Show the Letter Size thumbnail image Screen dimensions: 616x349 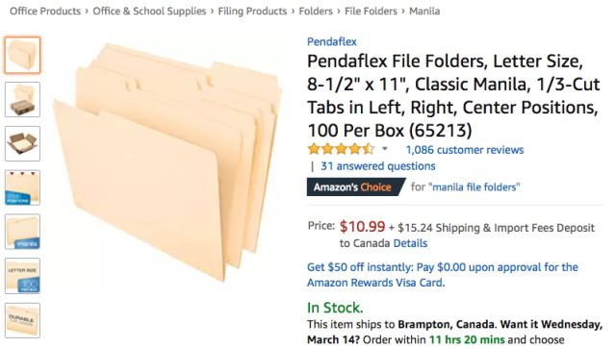coord(22,276)
